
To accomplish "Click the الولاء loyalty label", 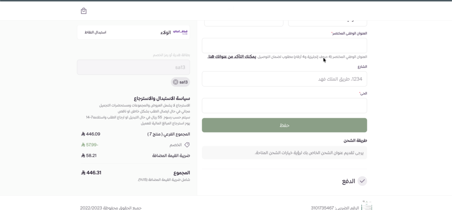I will 166,32.
